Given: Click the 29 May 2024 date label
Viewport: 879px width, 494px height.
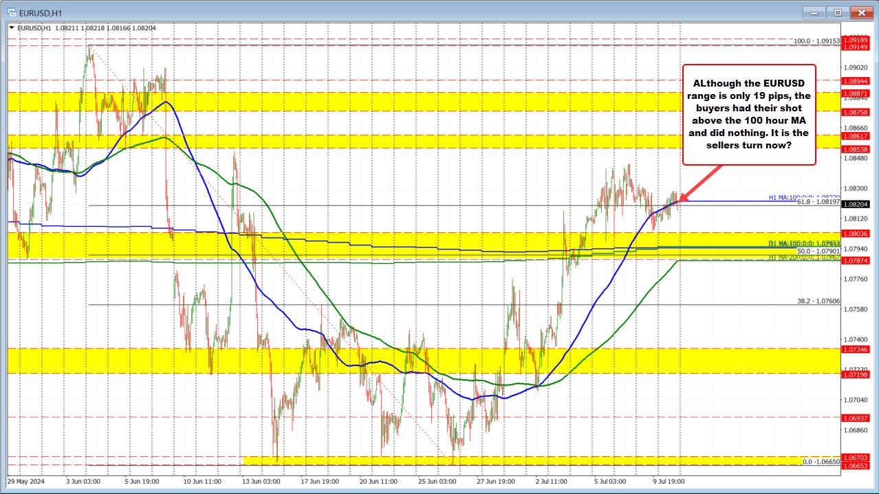Looking at the screenshot, I should (x=25, y=482).
